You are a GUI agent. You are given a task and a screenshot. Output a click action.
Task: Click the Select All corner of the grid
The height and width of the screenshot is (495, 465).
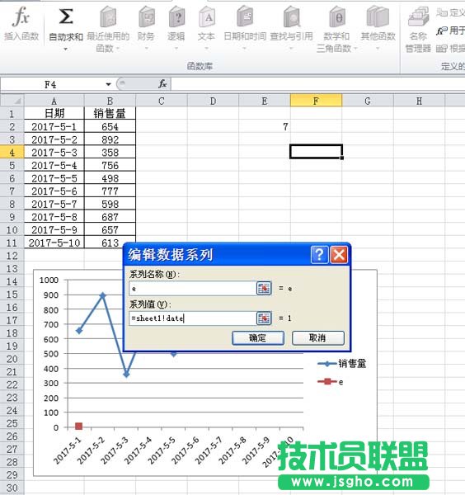pyautogui.click(x=12, y=101)
